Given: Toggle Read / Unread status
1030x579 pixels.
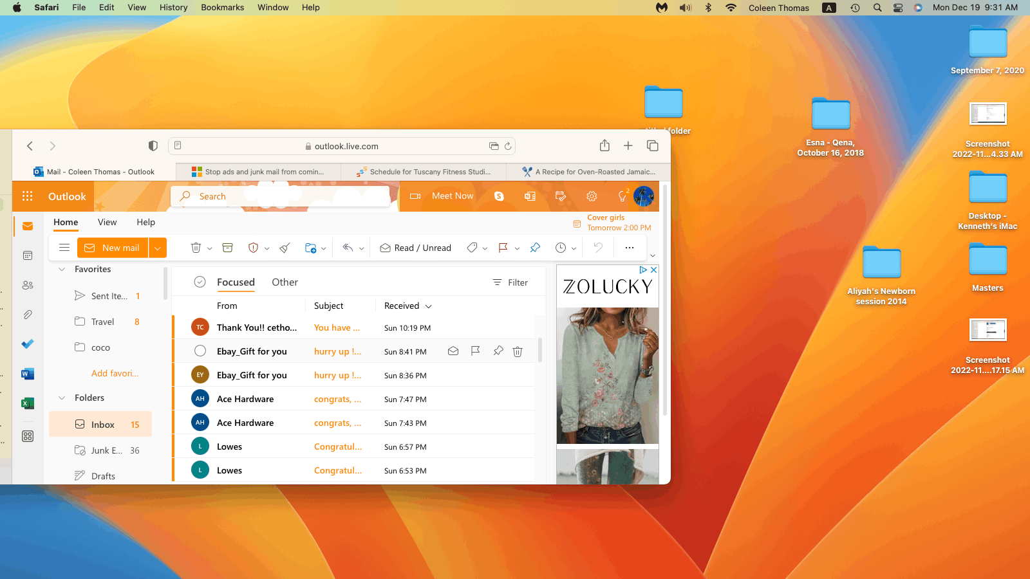Looking at the screenshot, I should (415, 248).
